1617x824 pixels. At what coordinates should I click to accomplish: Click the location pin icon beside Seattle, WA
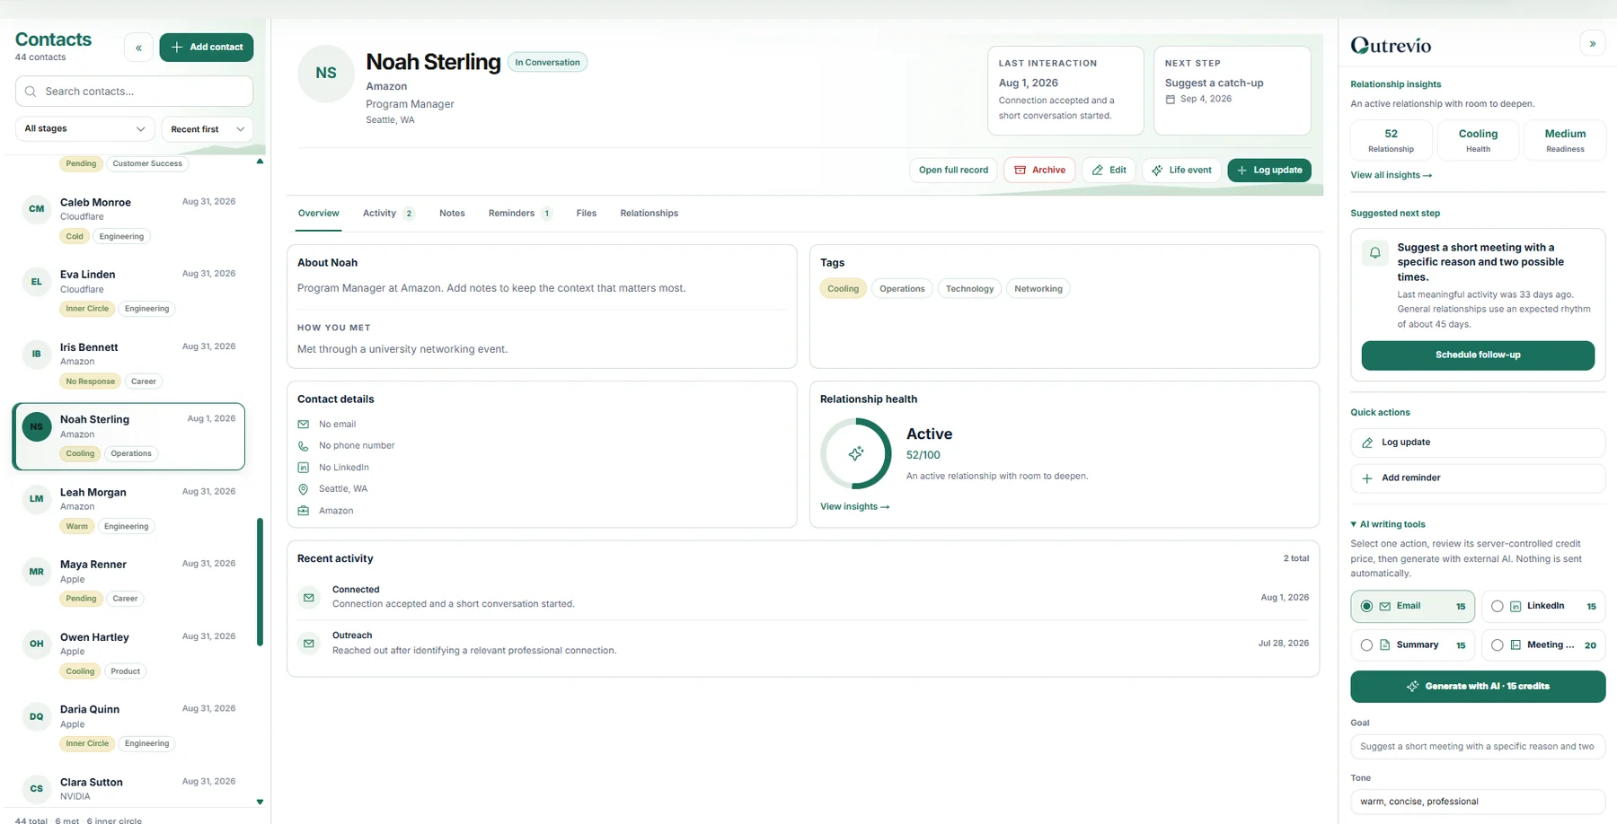[x=304, y=489]
